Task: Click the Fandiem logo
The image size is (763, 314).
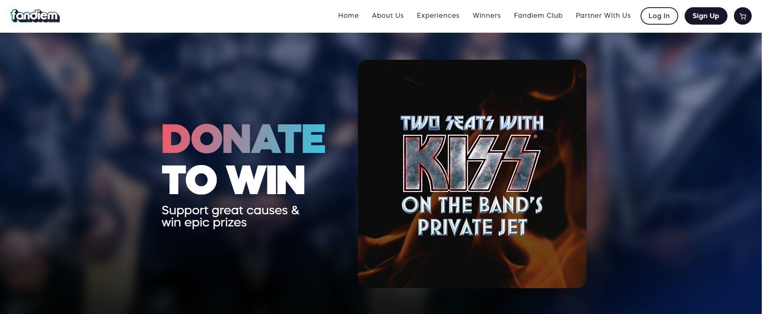Action: coord(35,16)
